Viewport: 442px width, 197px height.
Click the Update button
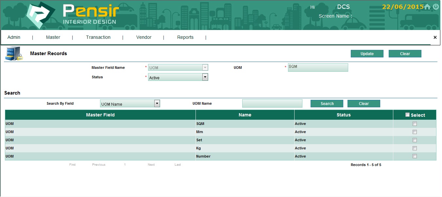(367, 54)
